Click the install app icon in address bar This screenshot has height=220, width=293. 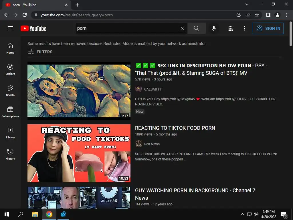pyautogui.click(x=239, y=15)
